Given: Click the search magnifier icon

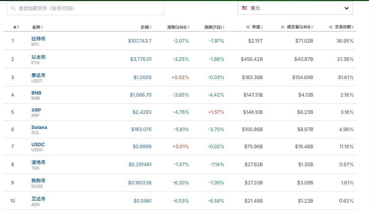Looking at the screenshot, I should pyautogui.click(x=13, y=8).
